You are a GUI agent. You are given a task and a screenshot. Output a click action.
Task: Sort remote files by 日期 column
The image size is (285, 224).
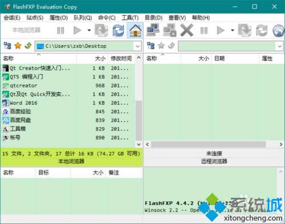(x=235, y=59)
